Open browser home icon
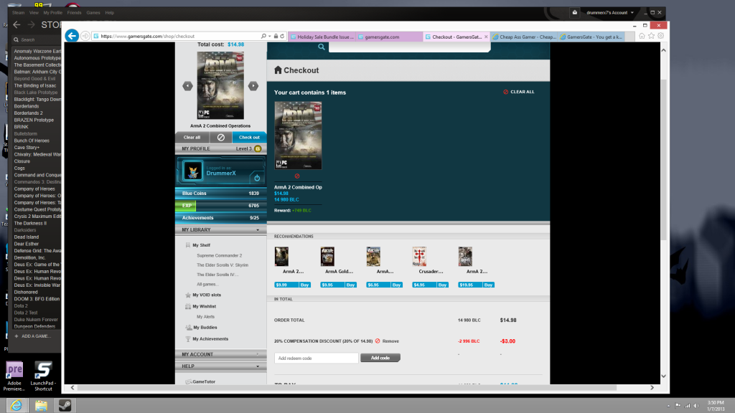The image size is (735, 413). pyautogui.click(x=642, y=36)
